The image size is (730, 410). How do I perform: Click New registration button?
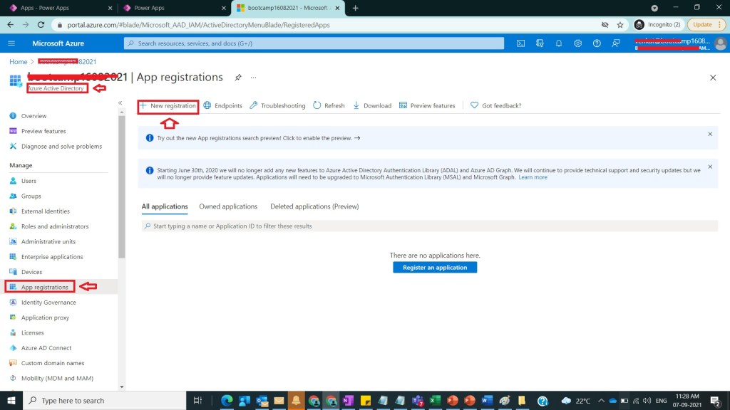[x=168, y=105]
